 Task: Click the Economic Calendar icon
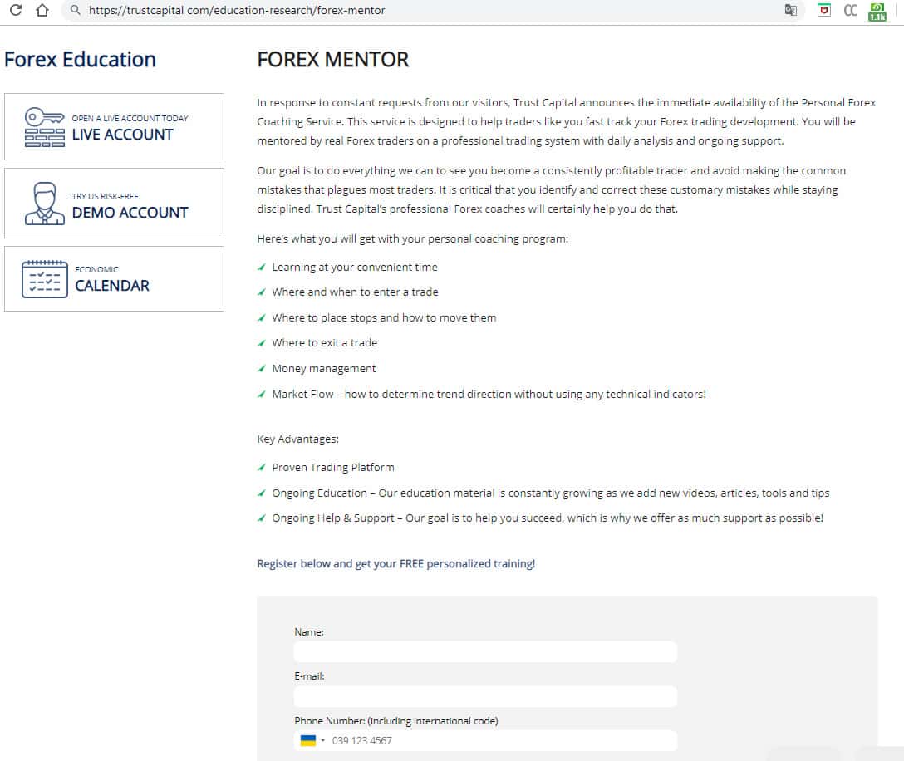click(x=45, y=279)
